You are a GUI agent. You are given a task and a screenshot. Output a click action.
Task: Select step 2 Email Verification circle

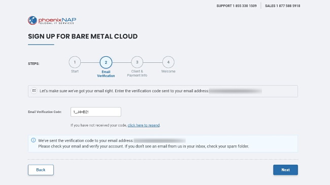pos(106,62)
